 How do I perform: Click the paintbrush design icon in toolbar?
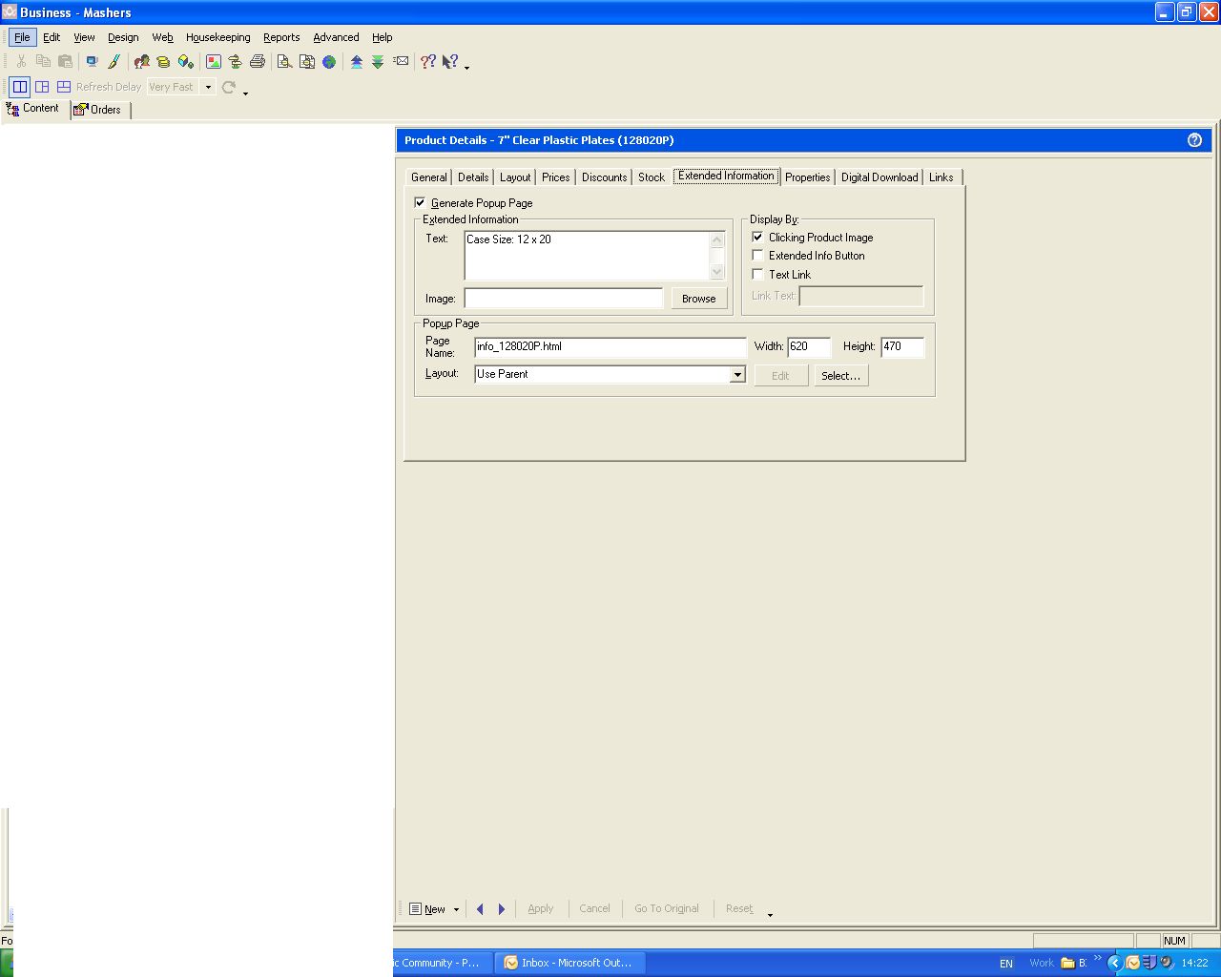114,62
